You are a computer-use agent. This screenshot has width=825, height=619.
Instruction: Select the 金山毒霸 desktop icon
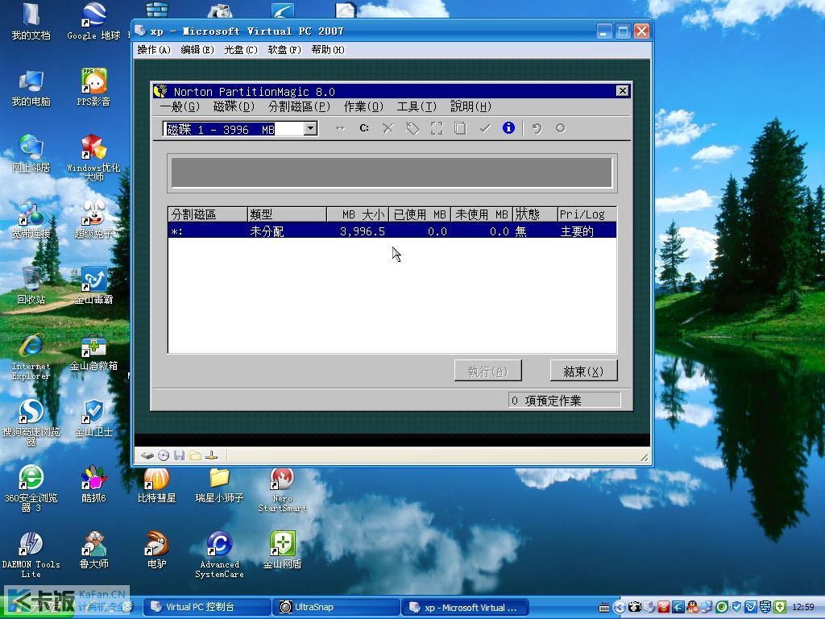coord(93,286)
